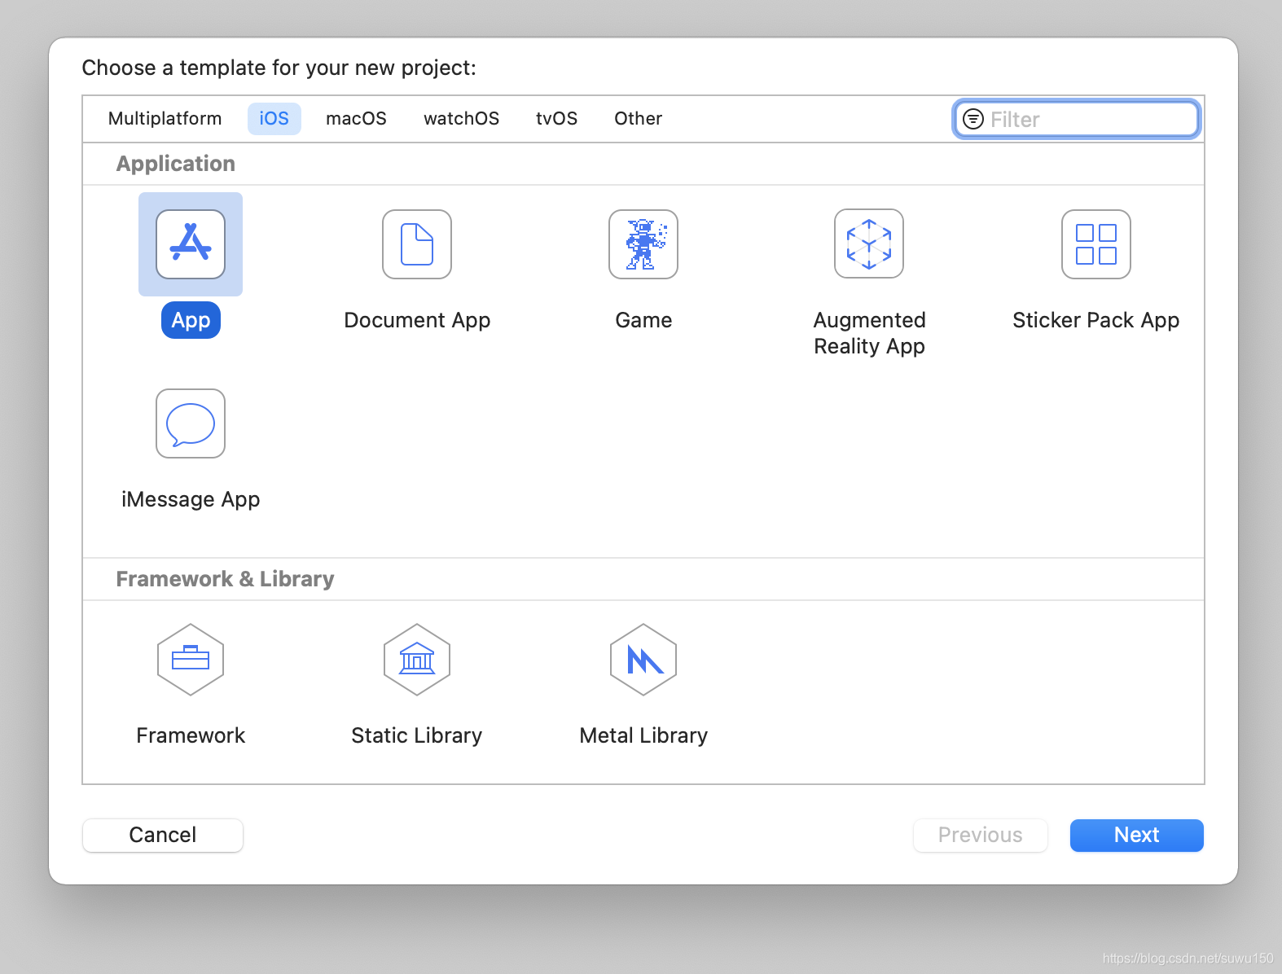
Task: Click the Next button
Action: tap(1137, 835)
